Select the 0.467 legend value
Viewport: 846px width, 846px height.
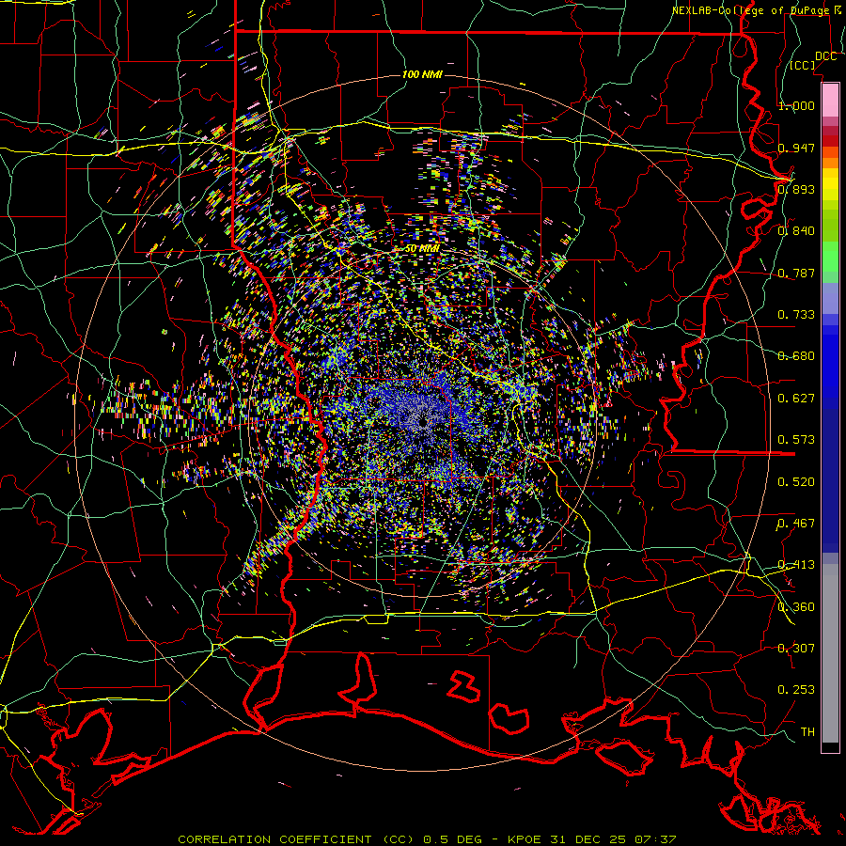(796, 524)
